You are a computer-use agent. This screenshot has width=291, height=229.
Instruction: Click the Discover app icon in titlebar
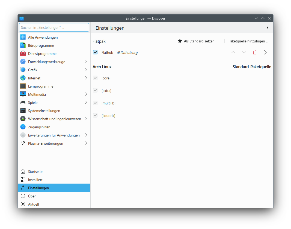(x=22, y=18)
